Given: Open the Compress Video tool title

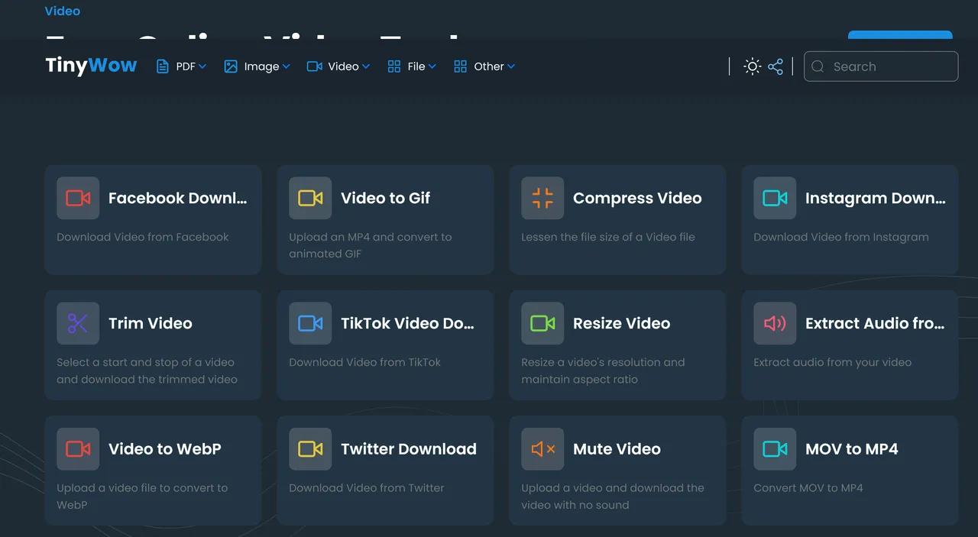Looking at the screenshot, I should 637,199.
